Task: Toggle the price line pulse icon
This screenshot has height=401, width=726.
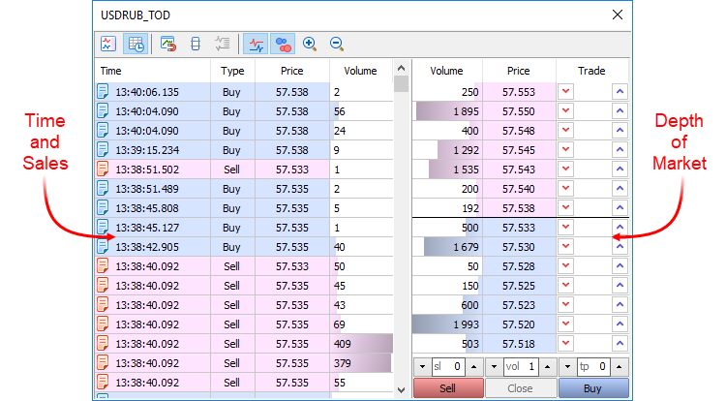Action: (256, 44)
